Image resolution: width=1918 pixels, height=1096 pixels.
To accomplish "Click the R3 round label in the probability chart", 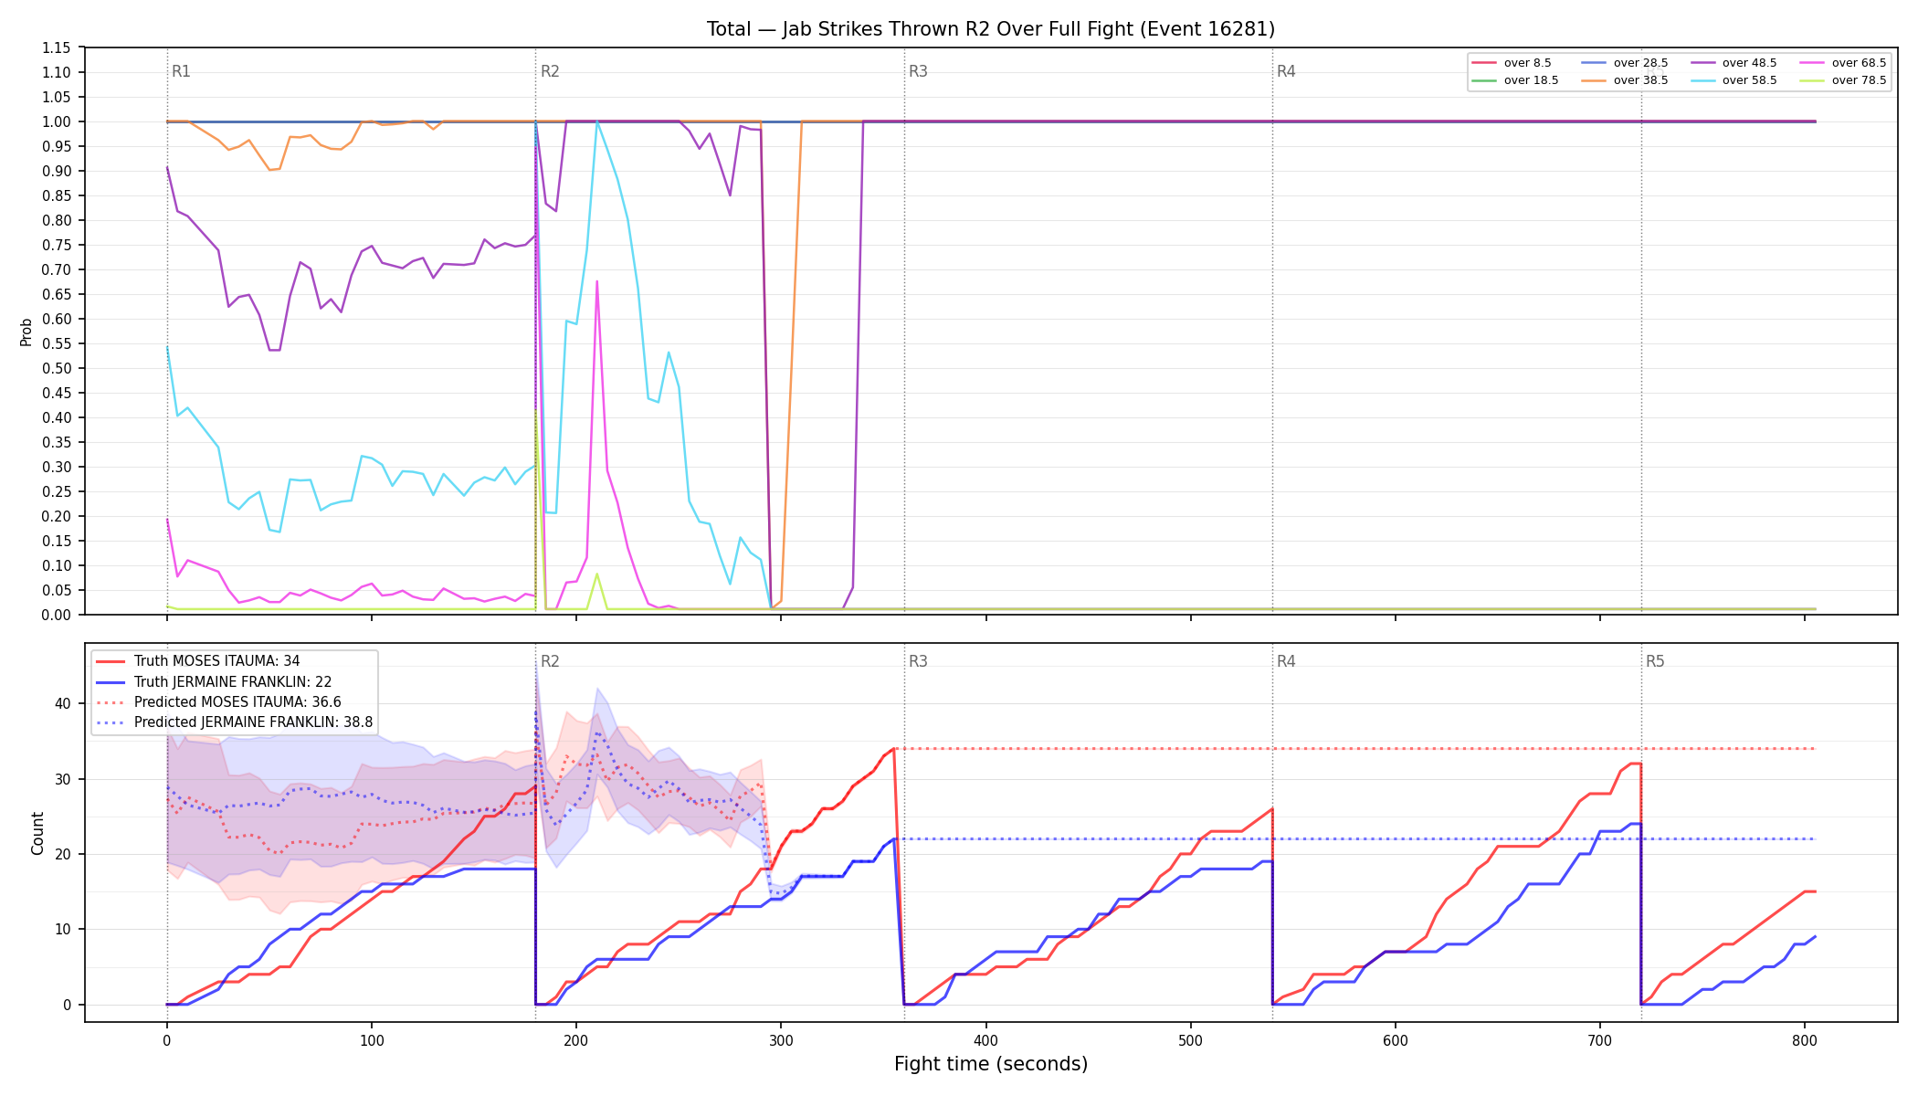I will (x=918, y=71).
